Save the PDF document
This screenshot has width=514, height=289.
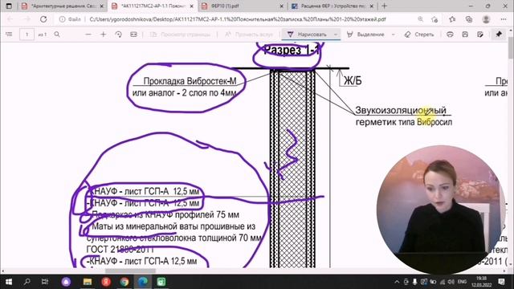point(465,35)
